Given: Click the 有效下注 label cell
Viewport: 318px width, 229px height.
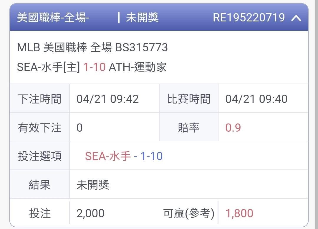Looking at the screenshot, I should [x=40, y=128].
